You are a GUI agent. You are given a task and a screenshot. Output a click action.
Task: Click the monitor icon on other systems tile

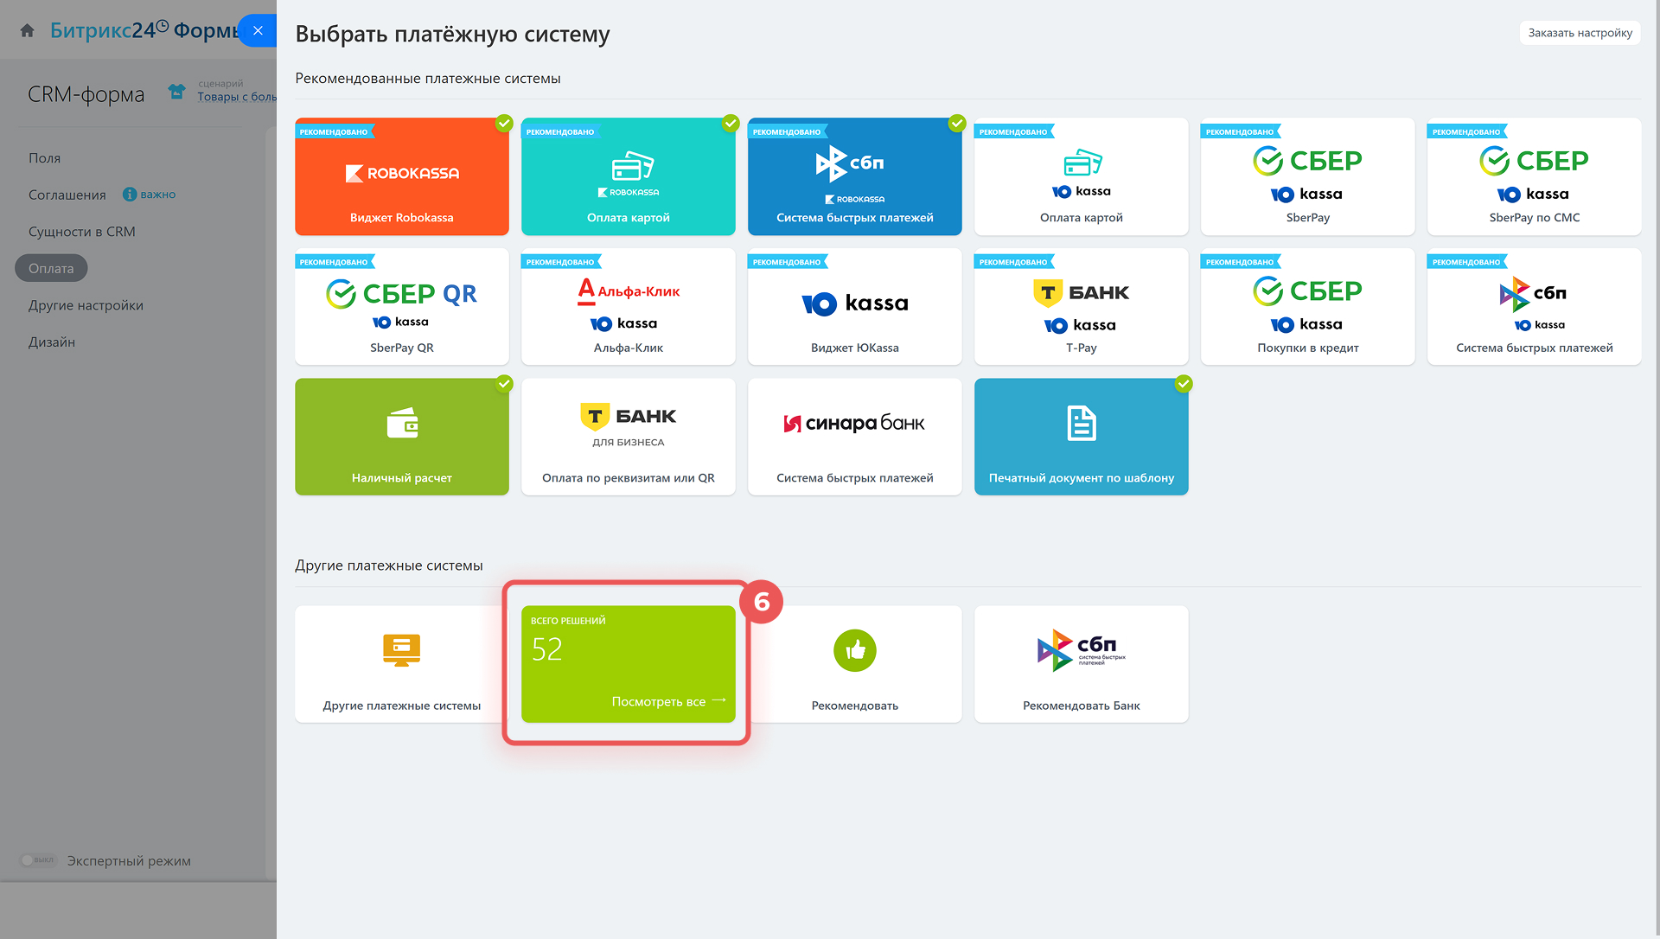click(x=401, y=649)
